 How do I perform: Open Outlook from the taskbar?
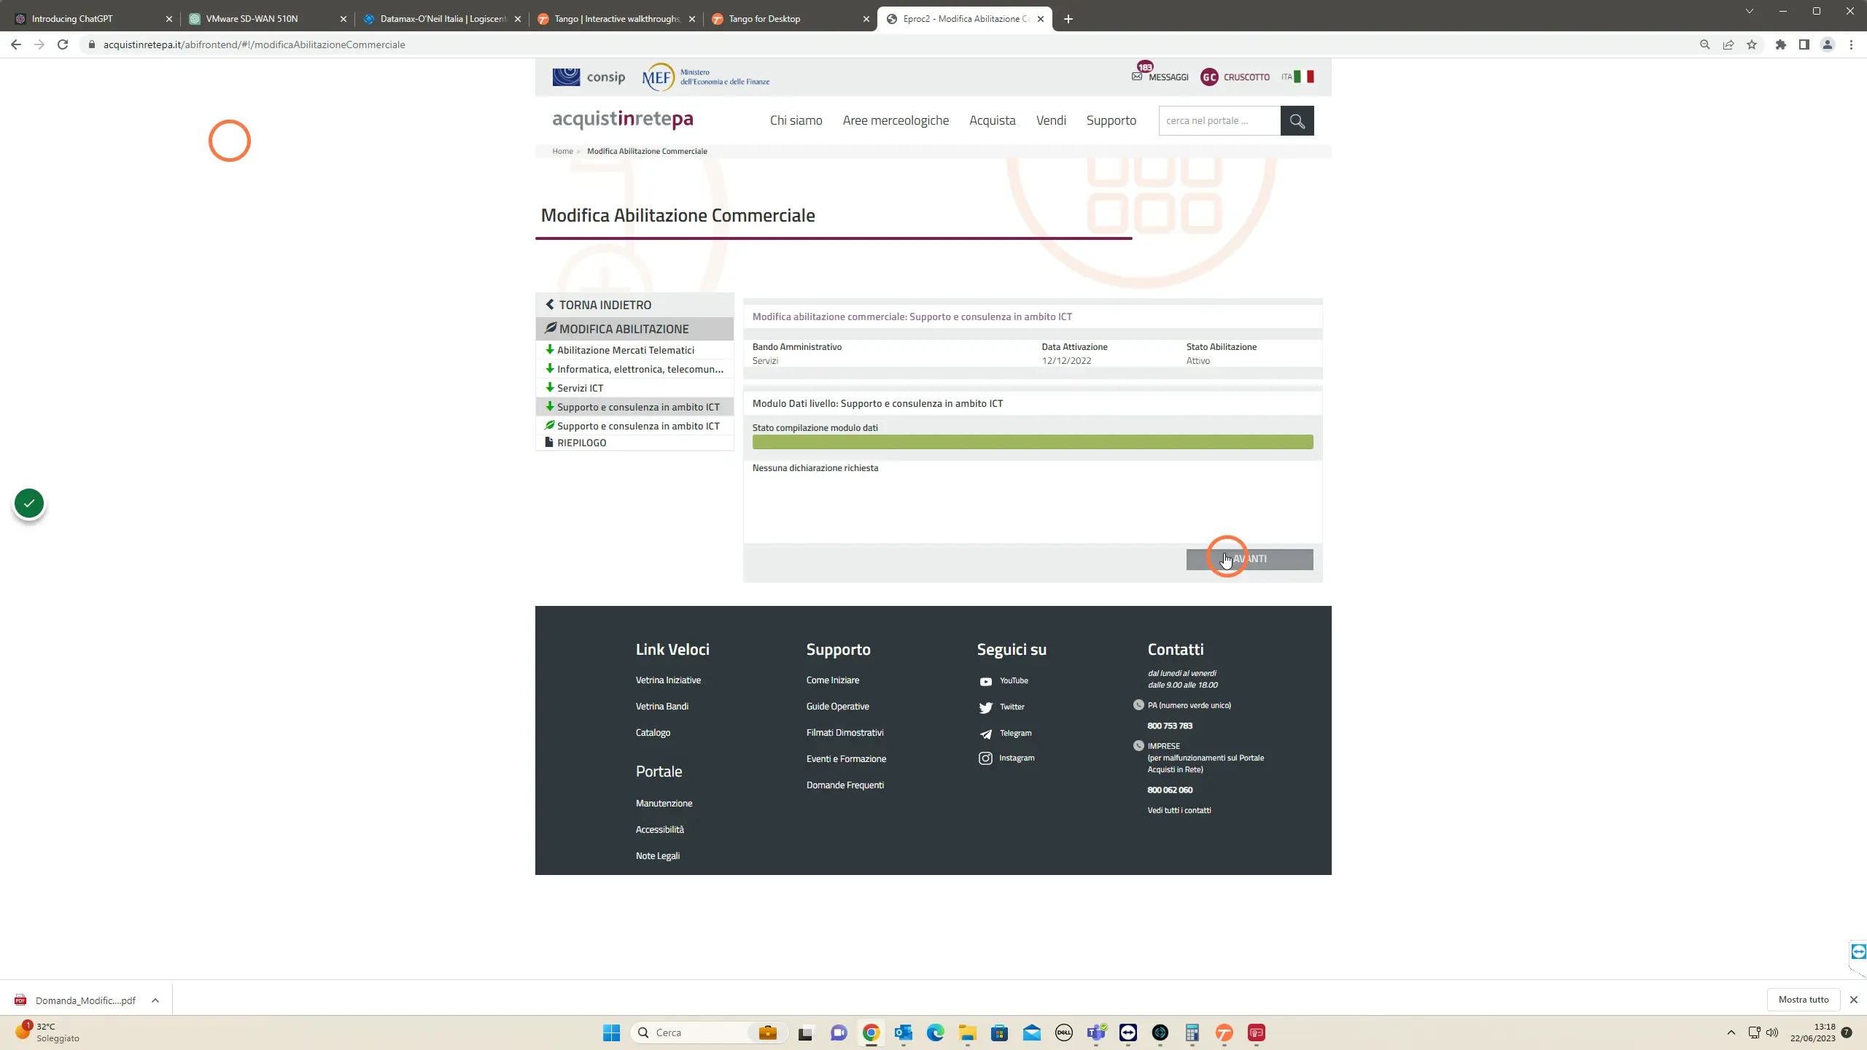click(904, 1032)
